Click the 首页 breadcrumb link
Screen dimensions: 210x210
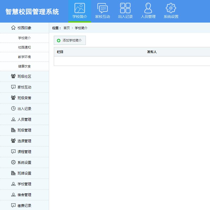click(x=67, y=28)
